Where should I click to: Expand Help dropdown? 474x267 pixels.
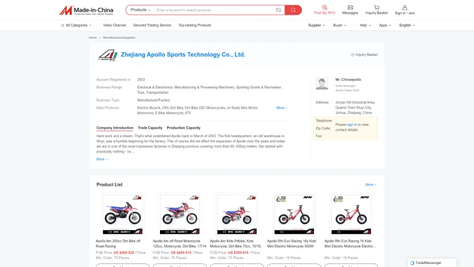tap(365, 26)
